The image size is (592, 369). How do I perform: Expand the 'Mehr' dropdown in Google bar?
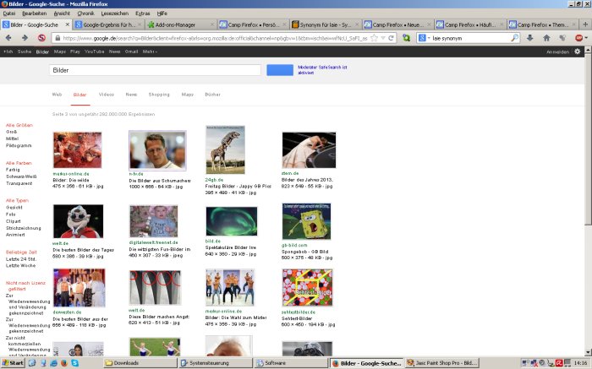(x=150, y=52)
